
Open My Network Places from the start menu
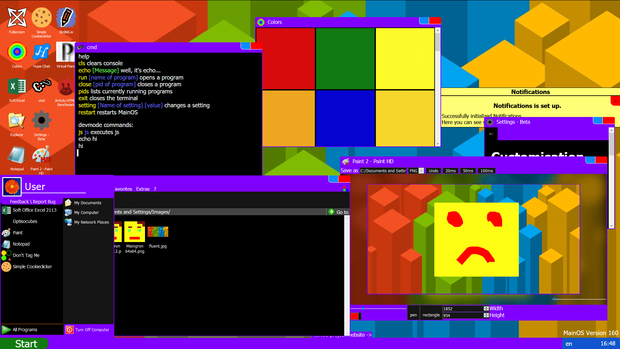(x=91, y=222)
